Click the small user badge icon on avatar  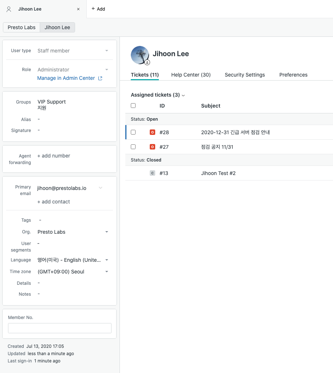coord(147,63)
